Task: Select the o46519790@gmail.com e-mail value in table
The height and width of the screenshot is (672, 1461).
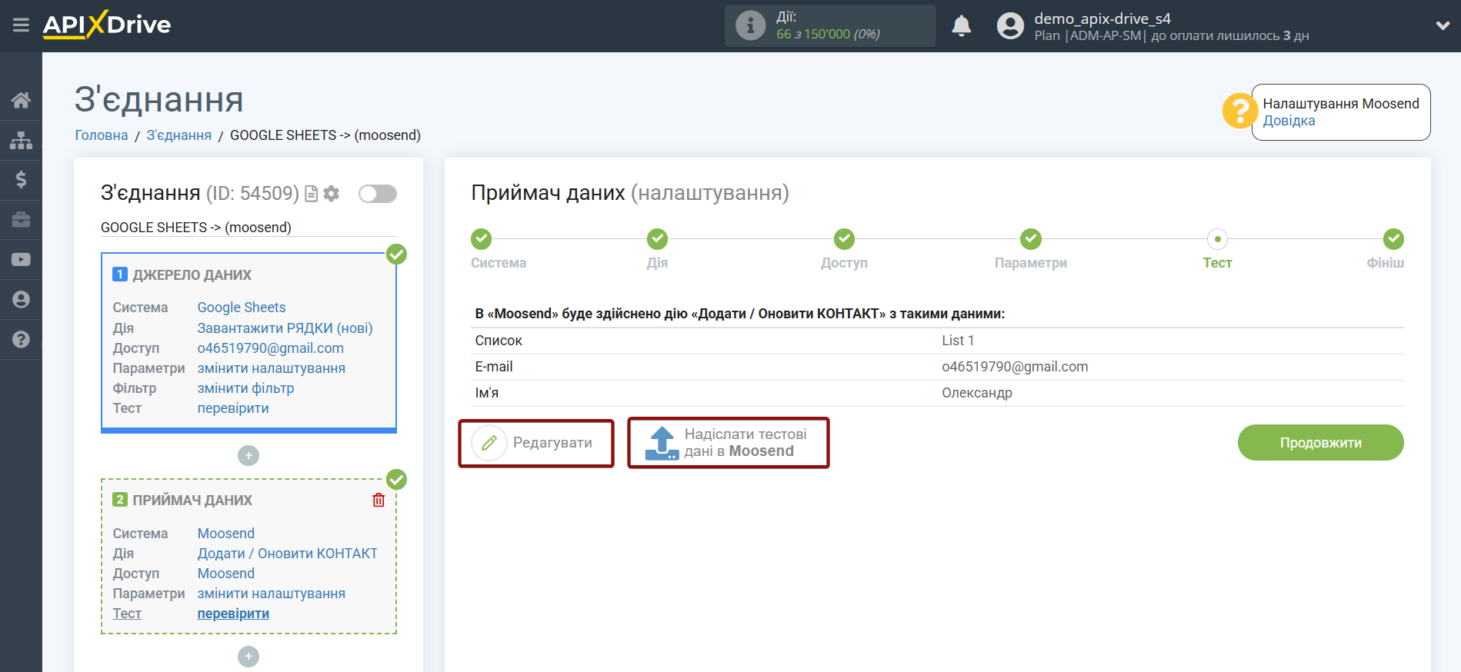Action: [1015, 367]
